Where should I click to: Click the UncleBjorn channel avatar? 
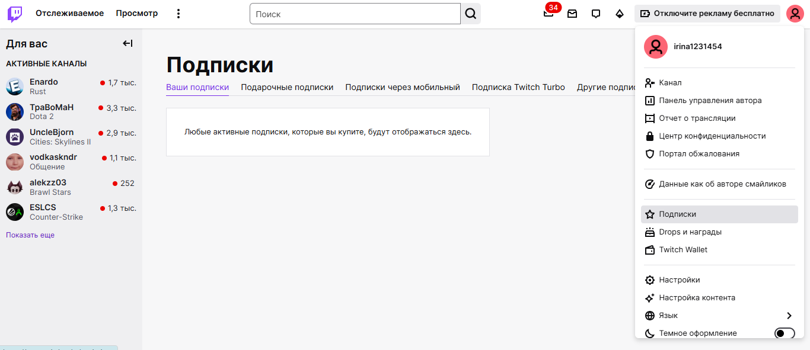pos(15,137)
